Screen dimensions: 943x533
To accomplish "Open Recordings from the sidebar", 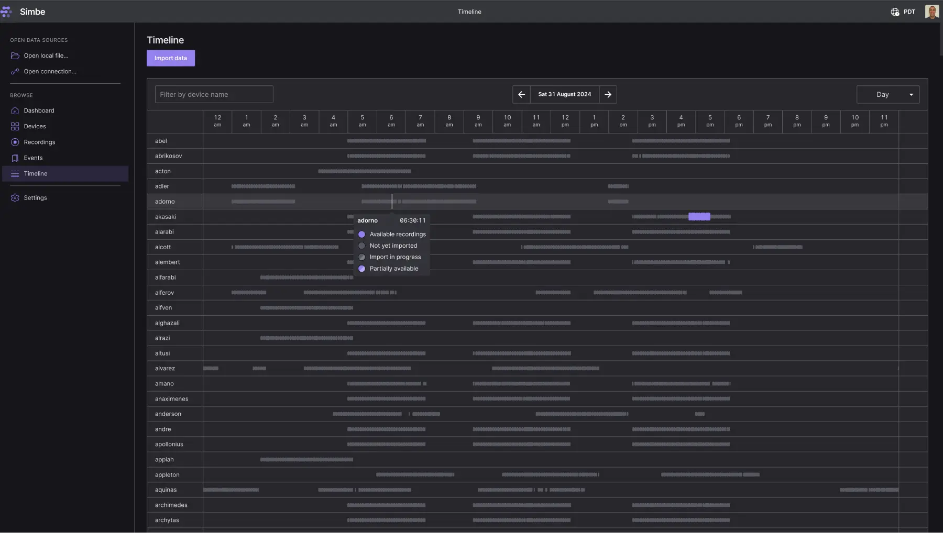I will pyautogui.click(x=15, y=142).
